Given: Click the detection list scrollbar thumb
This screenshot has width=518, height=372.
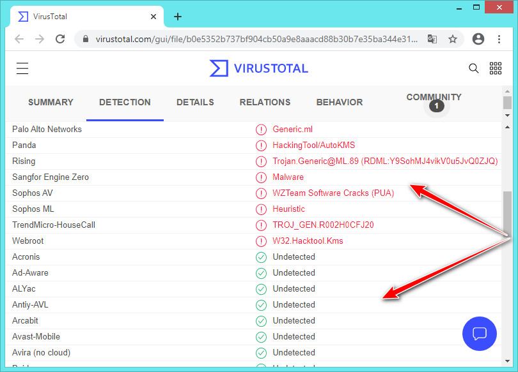Looking at the screenshot, I should (507, 213).
